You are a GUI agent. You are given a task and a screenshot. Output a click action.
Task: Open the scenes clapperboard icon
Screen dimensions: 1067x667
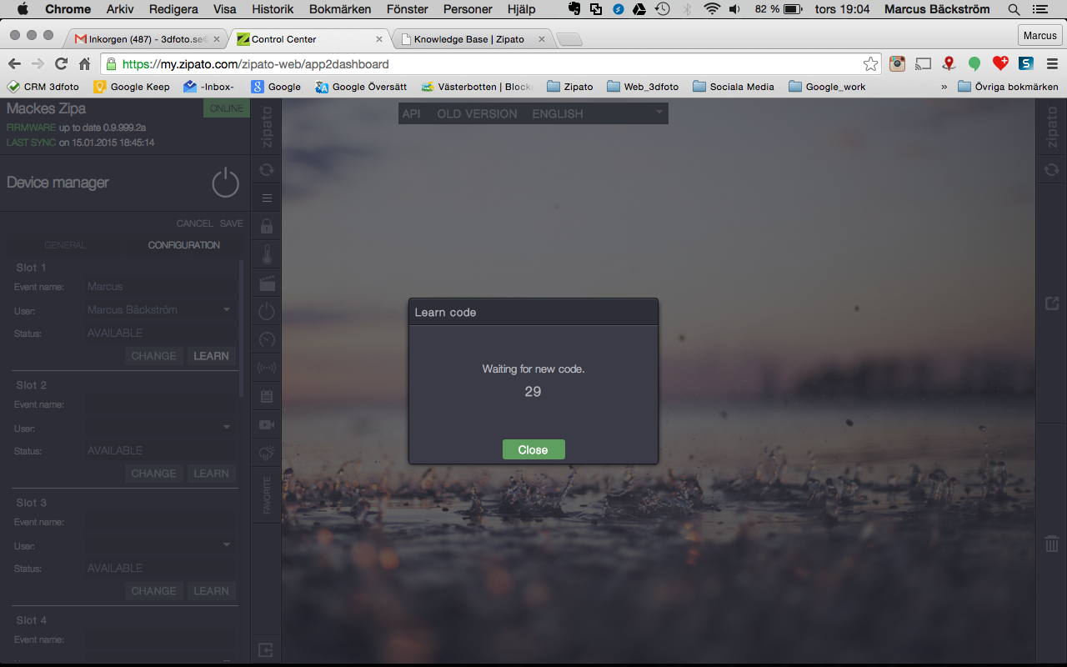[x=267, y=283]
